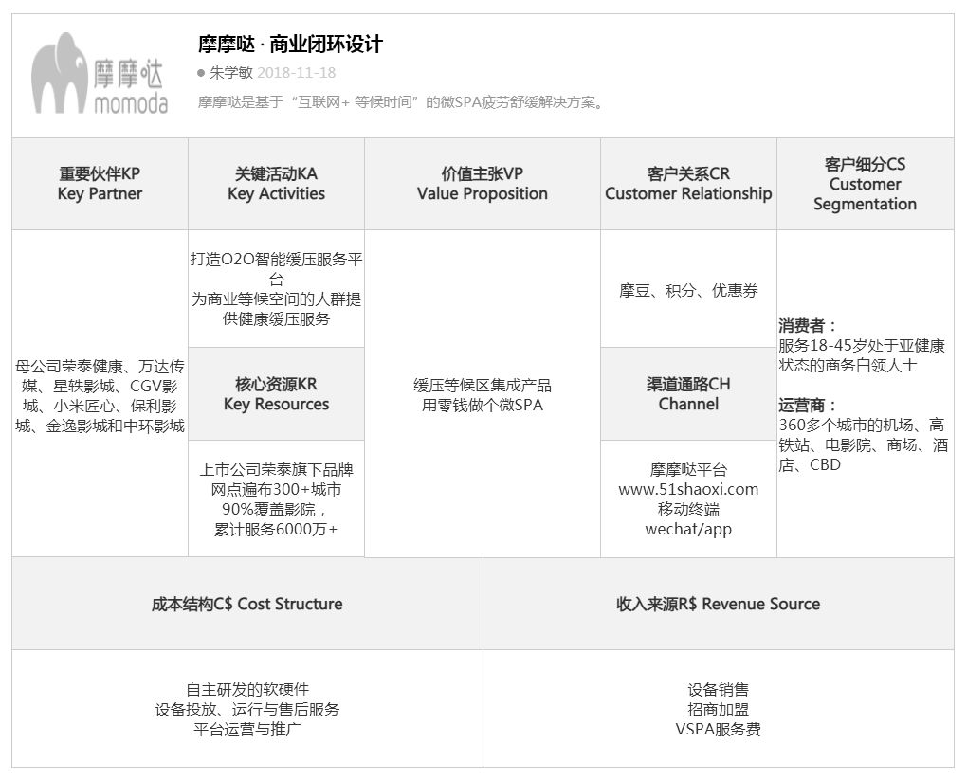Click the key partners text 母公司荣泰健康
Image resolution: width=967 pixels, height=779 pixels.
pos(100,396)
